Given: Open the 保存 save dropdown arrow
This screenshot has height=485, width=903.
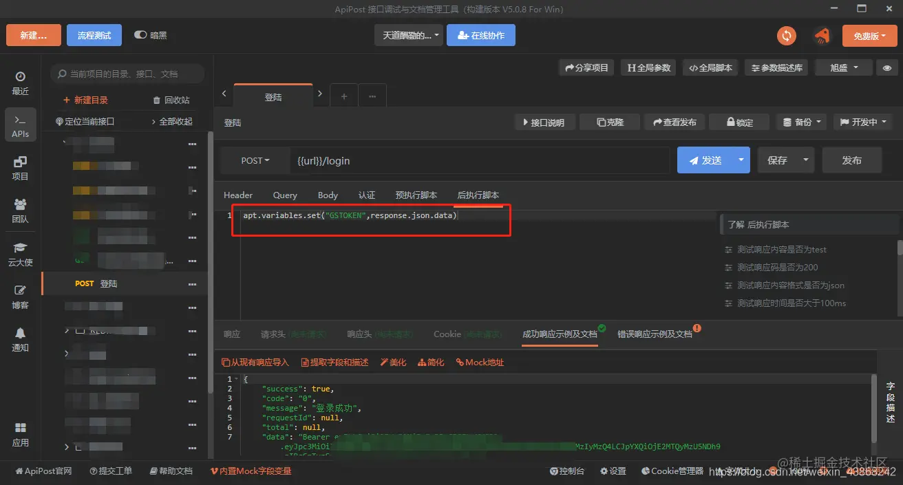Looking at the screenshot, I should pos(806,160).
